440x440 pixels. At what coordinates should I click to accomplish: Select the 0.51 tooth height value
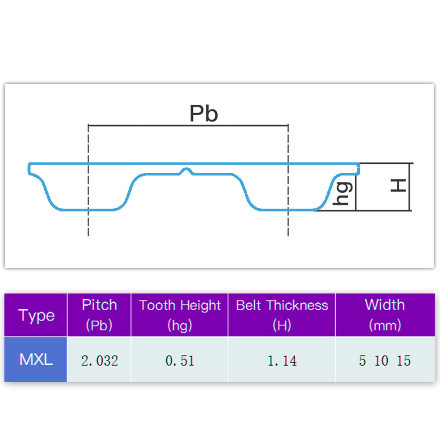(x=180, y=361)
